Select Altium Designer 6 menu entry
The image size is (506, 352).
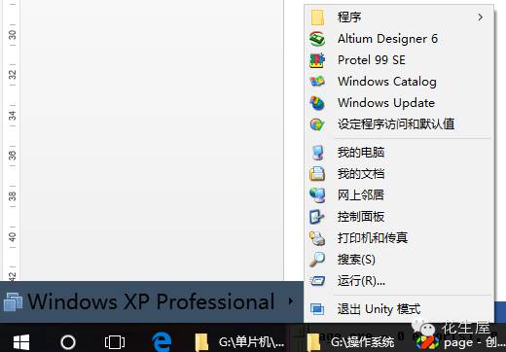387,39
